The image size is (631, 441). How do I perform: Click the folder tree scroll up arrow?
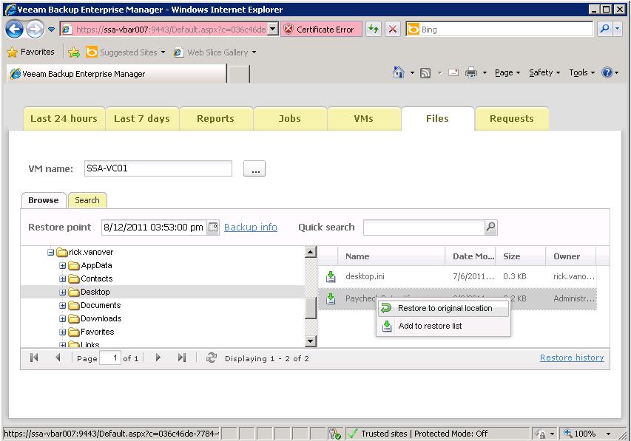coord(310,252)
